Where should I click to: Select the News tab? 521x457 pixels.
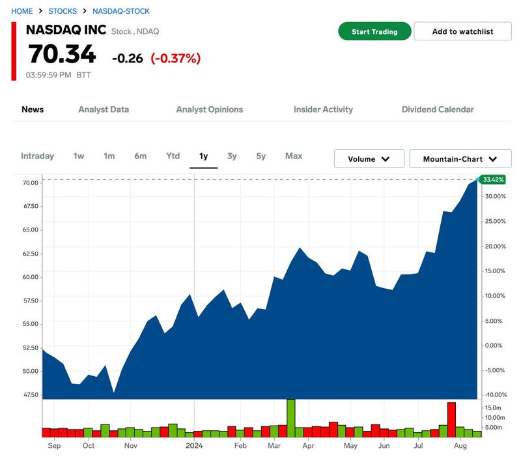pos(33,110)
